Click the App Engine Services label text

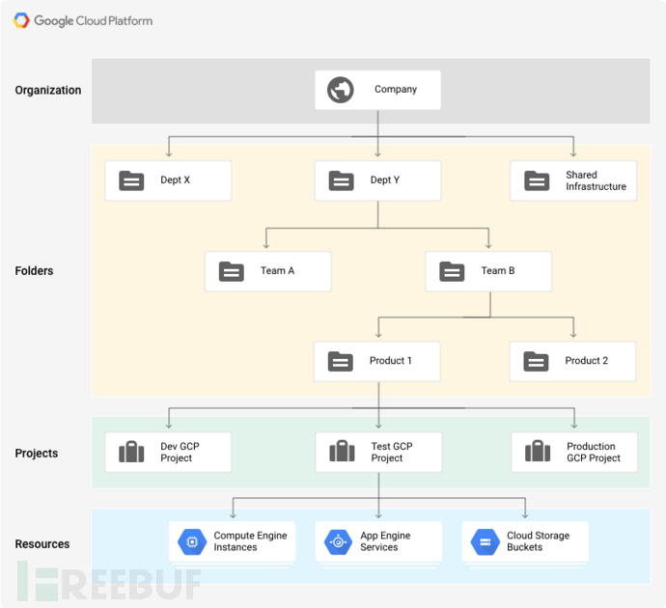(x=385, y=541)
